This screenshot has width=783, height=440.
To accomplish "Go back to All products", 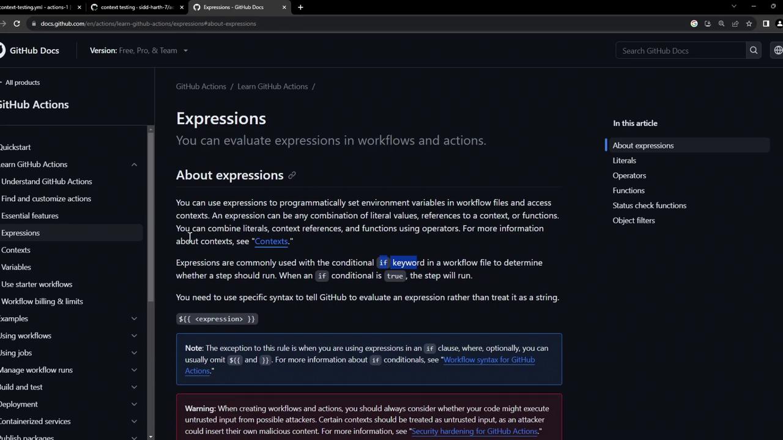I will coord(20,82).
